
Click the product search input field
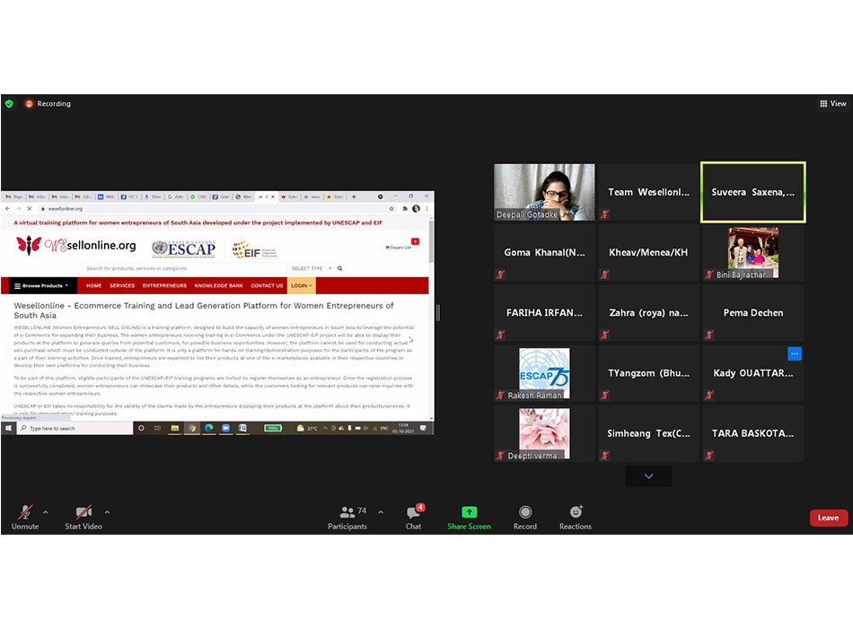point(185,268)
